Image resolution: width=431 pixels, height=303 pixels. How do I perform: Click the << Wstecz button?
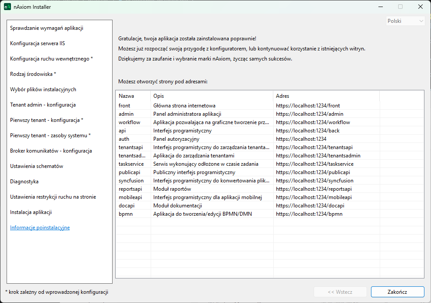340,292
